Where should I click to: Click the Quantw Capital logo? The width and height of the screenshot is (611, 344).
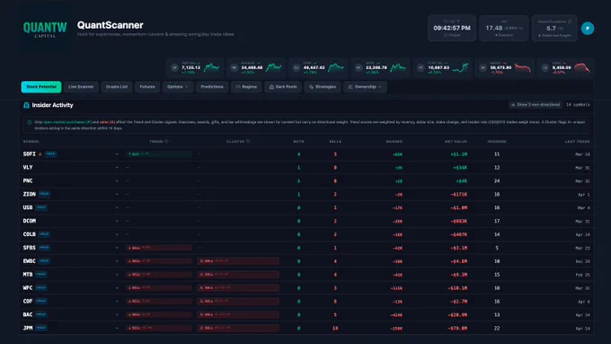[x=45, y=30]
